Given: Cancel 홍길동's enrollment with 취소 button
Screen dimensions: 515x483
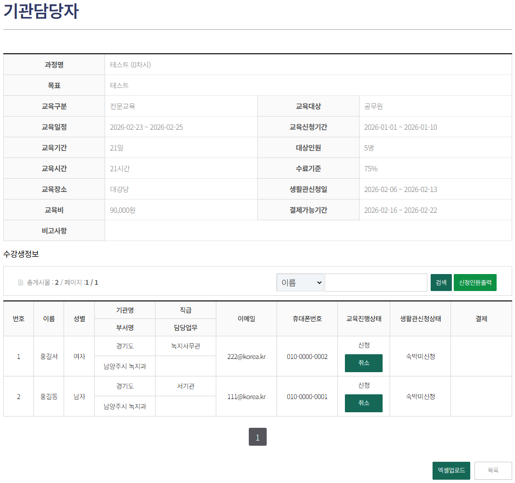Looking at the screenshot, I should click(363, 403).
